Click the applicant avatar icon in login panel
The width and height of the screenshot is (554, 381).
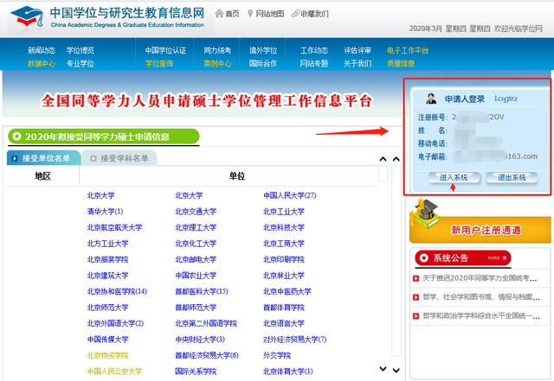pyautogui.click(x=431, y=98)
